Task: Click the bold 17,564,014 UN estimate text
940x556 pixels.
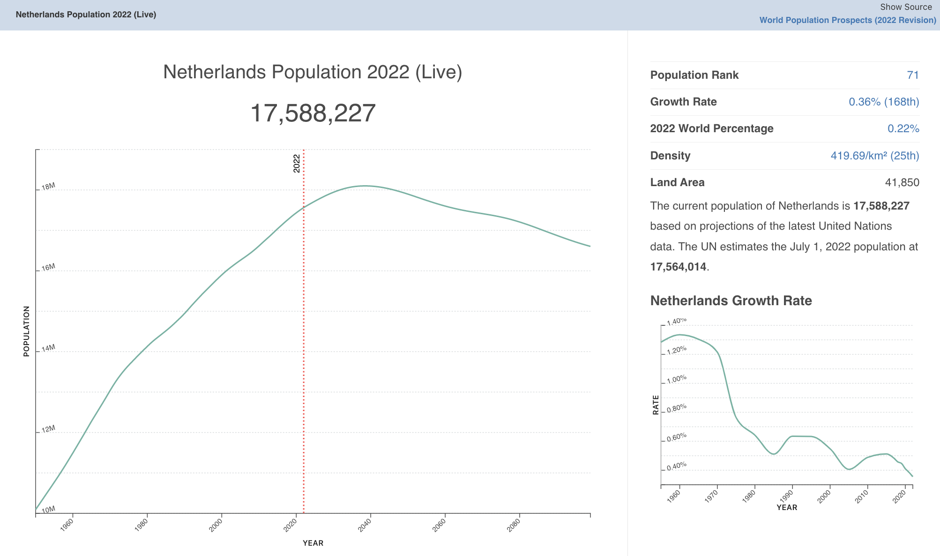Action: click(x=678, y=267)
